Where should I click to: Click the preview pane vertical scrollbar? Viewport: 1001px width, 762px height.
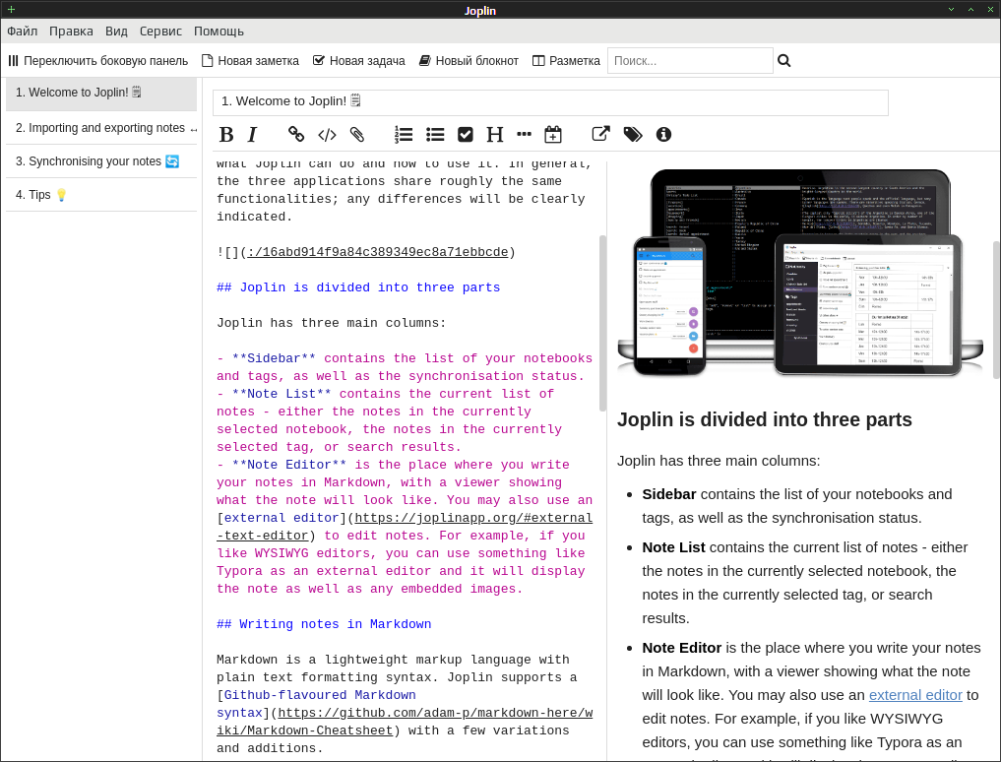click(x=996, y=310)
